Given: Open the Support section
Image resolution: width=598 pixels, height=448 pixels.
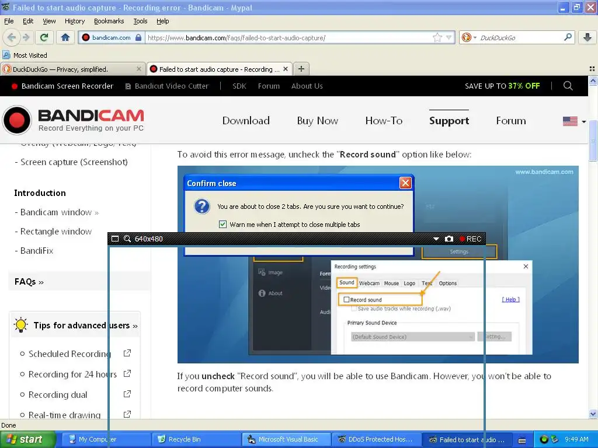Looking at the screenshot, I should tap(449, 120).
